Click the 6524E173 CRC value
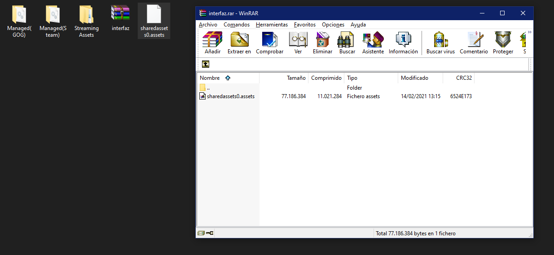Screen dimensions: 554x255 tap(461, 96)
